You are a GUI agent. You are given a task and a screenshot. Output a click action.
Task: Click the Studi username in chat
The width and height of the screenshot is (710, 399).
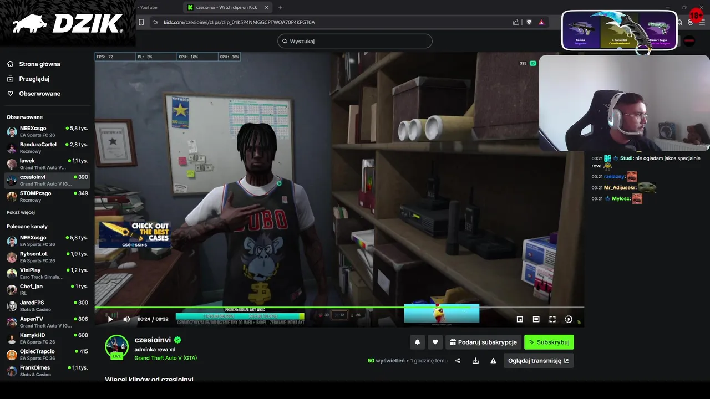point(627,158)
